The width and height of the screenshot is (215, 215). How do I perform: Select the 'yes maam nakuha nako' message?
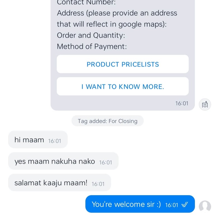[x=63, y=161]
